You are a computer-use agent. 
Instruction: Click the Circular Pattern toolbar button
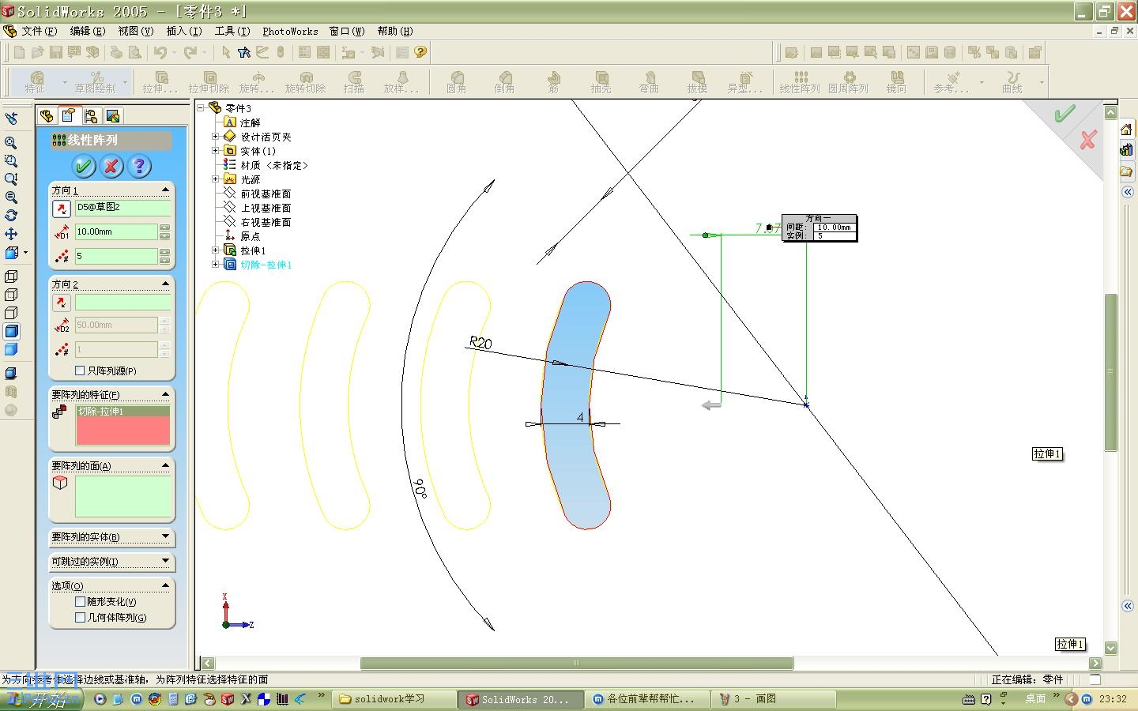(848, 82)
